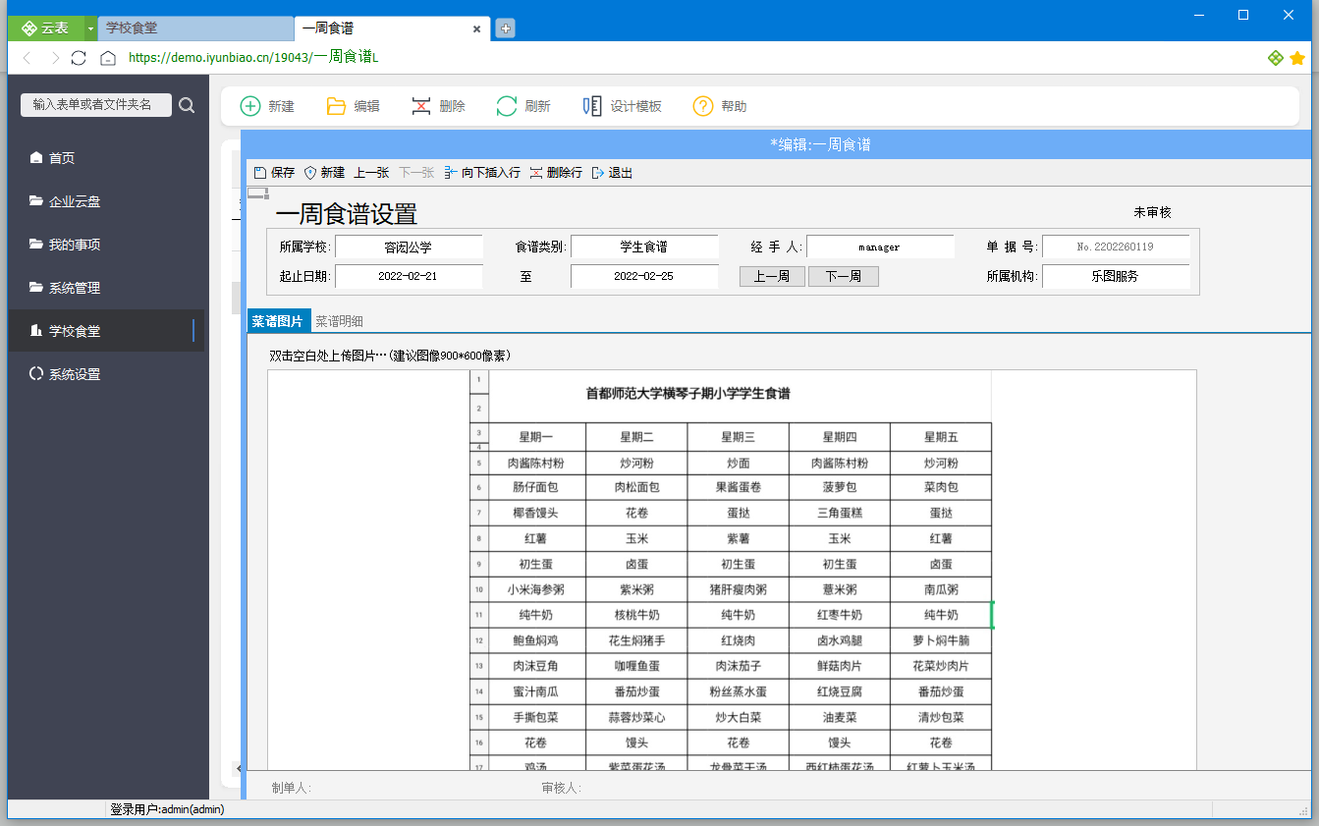This screenshot has width=1319, height=826.
Task: Open 系统管理 in the sidebar
Action: click(x=106, y=288)
